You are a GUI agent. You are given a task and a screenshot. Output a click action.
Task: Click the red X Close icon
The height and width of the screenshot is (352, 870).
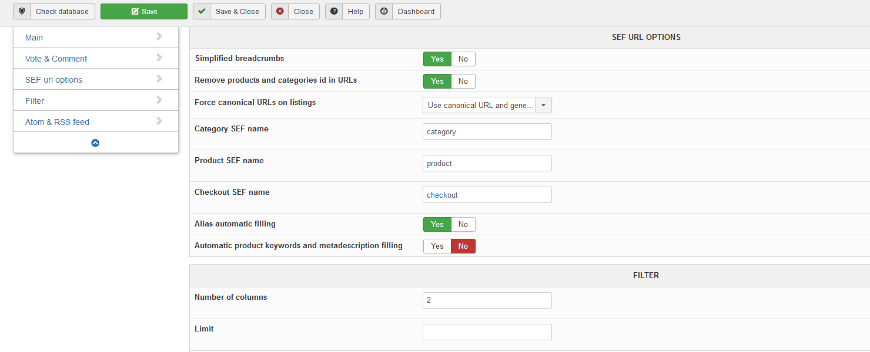[x=280, y=12]
